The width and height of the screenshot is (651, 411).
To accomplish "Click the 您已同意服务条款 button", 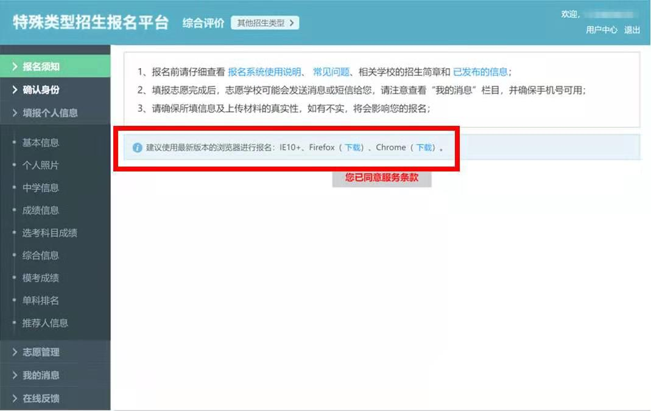I will (382, 178).
